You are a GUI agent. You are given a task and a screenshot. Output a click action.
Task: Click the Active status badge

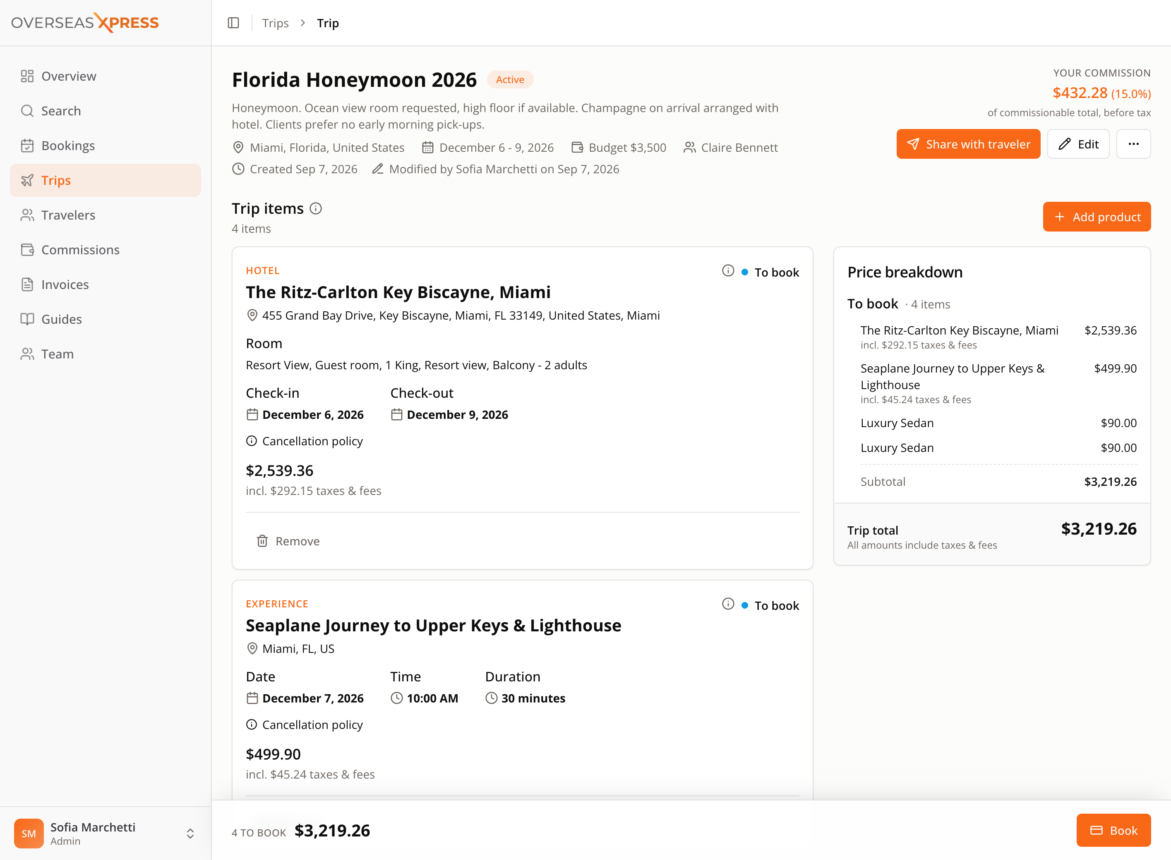pos(510,80)
